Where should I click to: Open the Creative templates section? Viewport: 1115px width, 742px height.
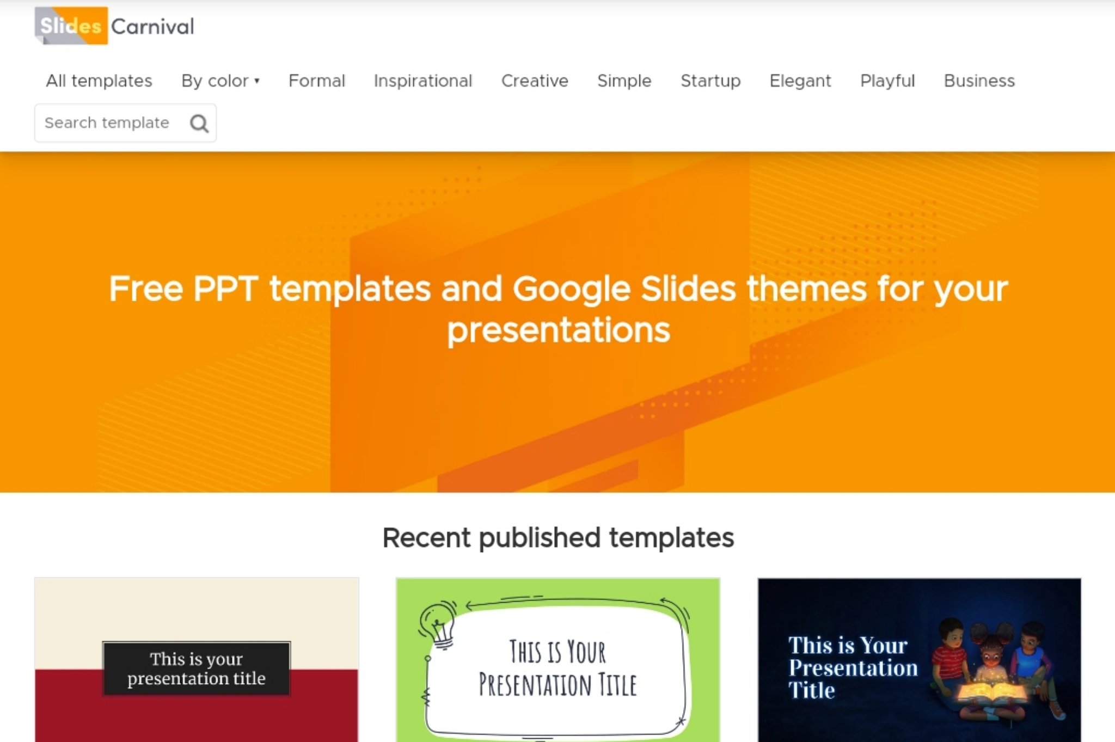coord(535,81)
